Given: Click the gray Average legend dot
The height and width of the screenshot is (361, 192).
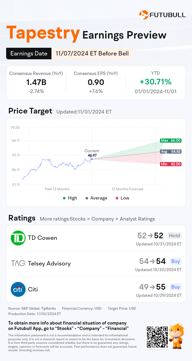Looking at the screenshot, I should click(x=87, y=198).
